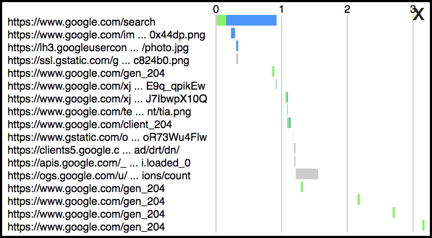The image size is (432, 238).
Task: Select the https://www.google.com/search URL
Action: coord(82,22)
